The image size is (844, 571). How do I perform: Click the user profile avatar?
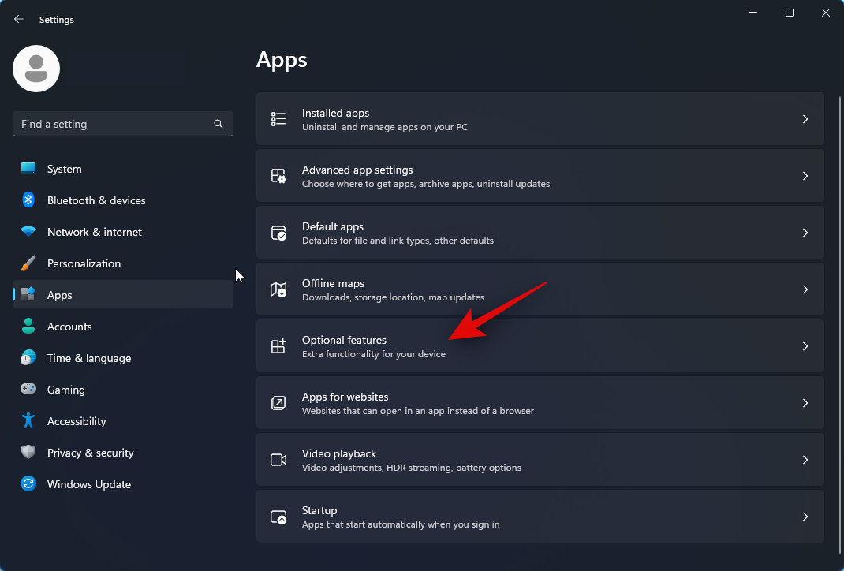pyautogui.click(x=36, y=69)
